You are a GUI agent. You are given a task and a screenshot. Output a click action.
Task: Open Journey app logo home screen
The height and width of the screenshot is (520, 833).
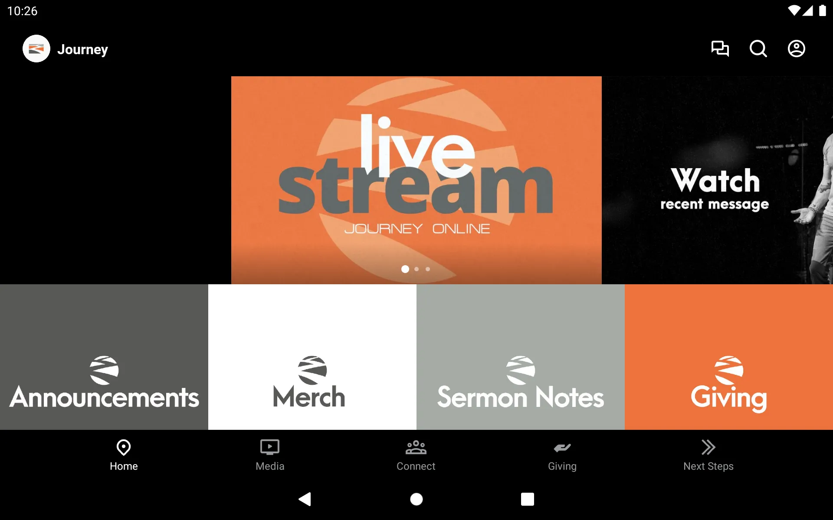(36, 49)
